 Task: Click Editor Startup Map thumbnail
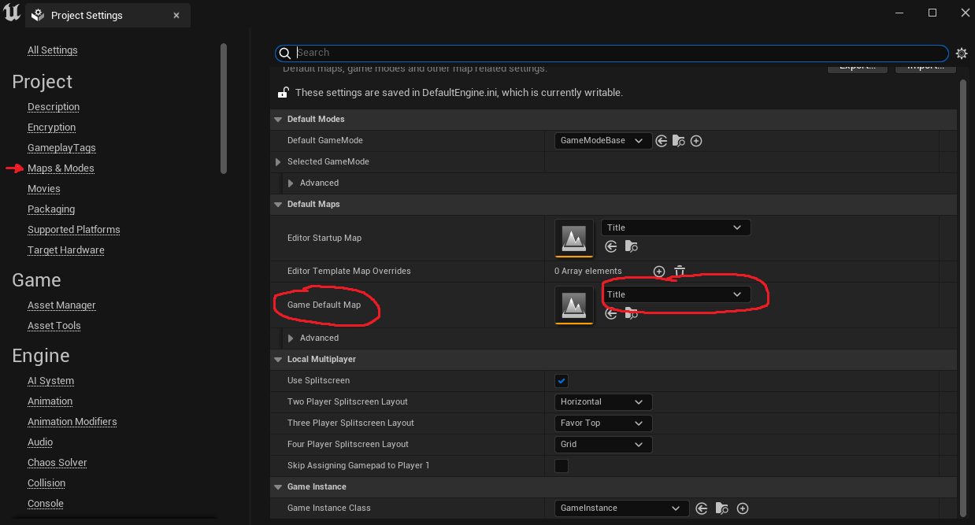pos(574,238)
